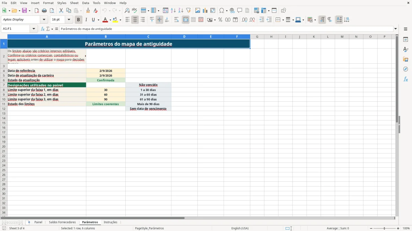Screen dimensions: 412x231
Task: Insert a hyperlink
Action: (x=232, y=11)
